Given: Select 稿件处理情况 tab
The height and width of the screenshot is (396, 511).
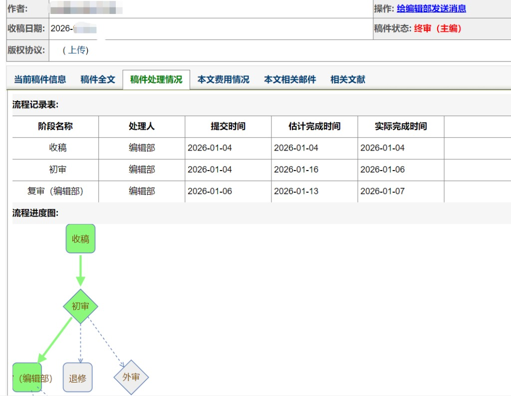Looking at the screenshot, I should (x=156, y=79).
